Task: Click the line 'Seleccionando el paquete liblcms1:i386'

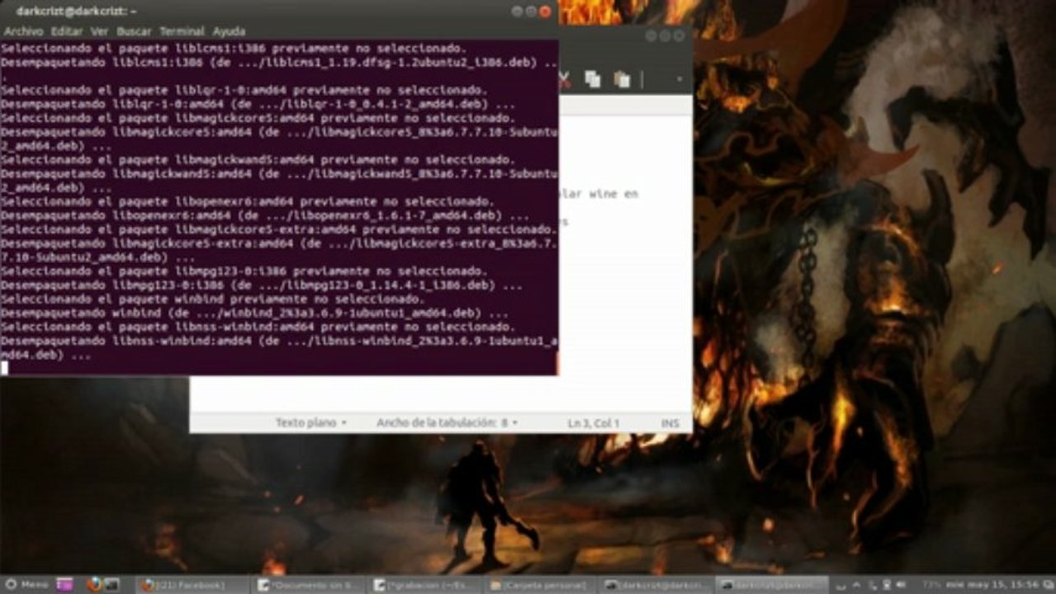Action: [x=234, y=49]
